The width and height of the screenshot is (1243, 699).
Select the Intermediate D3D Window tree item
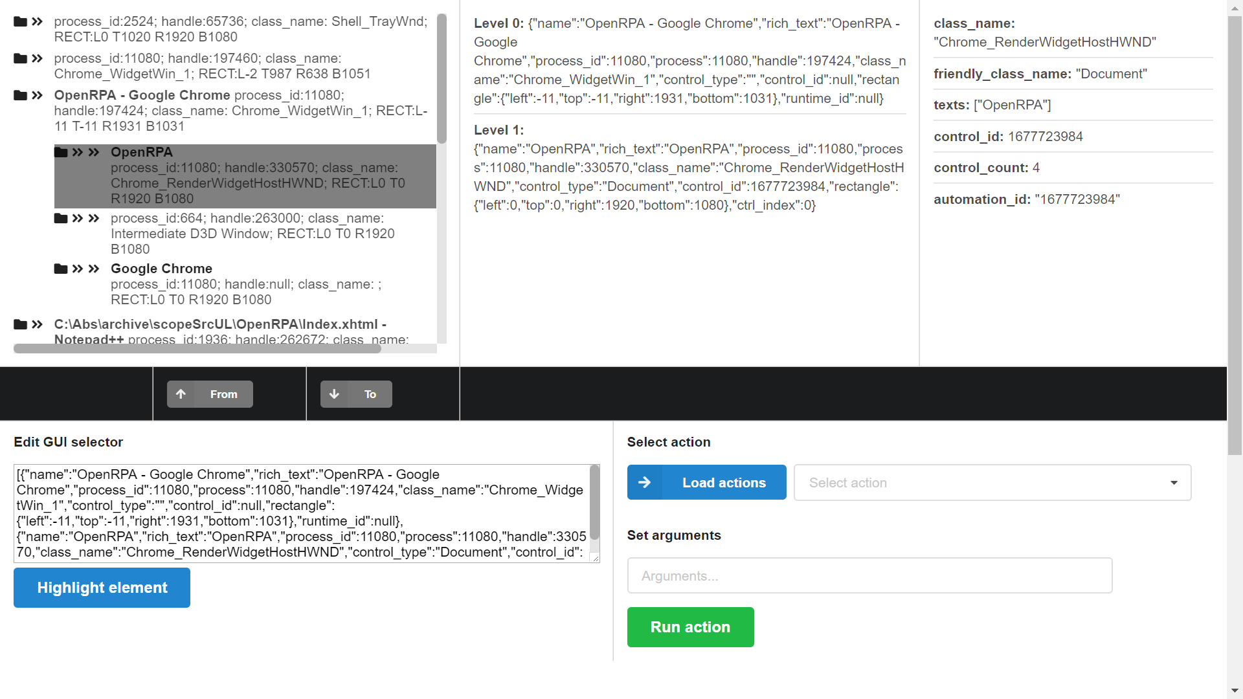[x=245, y=234]
